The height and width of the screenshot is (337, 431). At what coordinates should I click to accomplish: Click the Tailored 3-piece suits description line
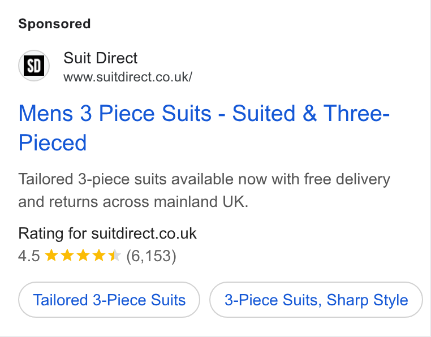pos(204,179)
